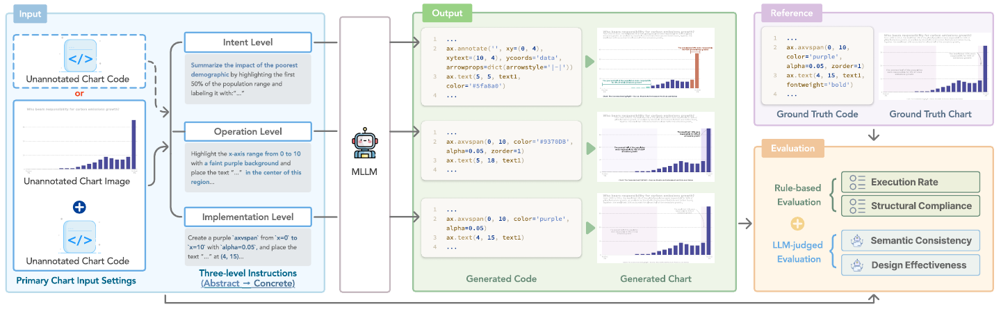Click the green arrow beside the '#9370DB' code block

click(x=591, y=147)
